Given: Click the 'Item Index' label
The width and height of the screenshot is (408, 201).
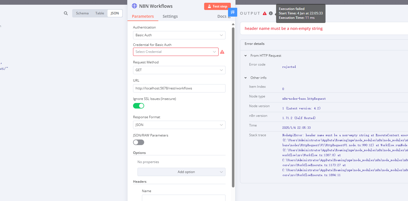Looking at the screenshot, I should point(257,87).
